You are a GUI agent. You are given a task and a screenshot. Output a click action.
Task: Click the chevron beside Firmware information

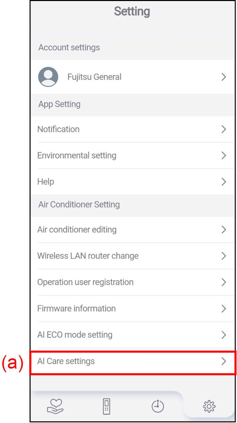tap(224, 309)
